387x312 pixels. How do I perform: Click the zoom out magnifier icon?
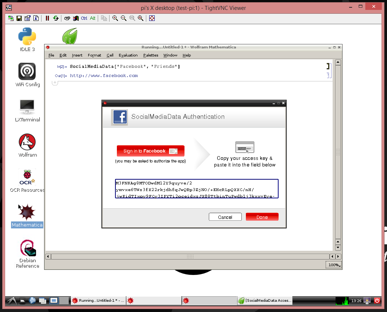[x=123, y=18]
